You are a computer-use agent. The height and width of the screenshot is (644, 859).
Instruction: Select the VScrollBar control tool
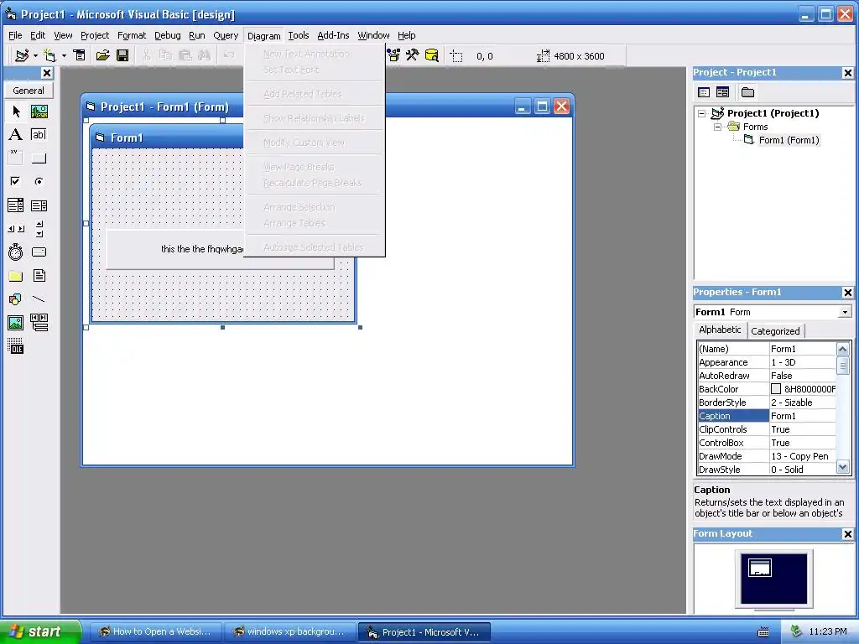(39, 229)
